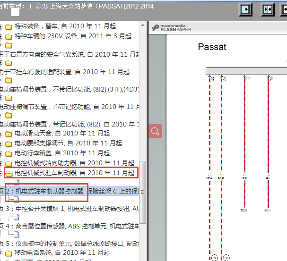
Task: Select the folder icon for 电动腰部支撑调节
Action: click(x=9, y=144)
